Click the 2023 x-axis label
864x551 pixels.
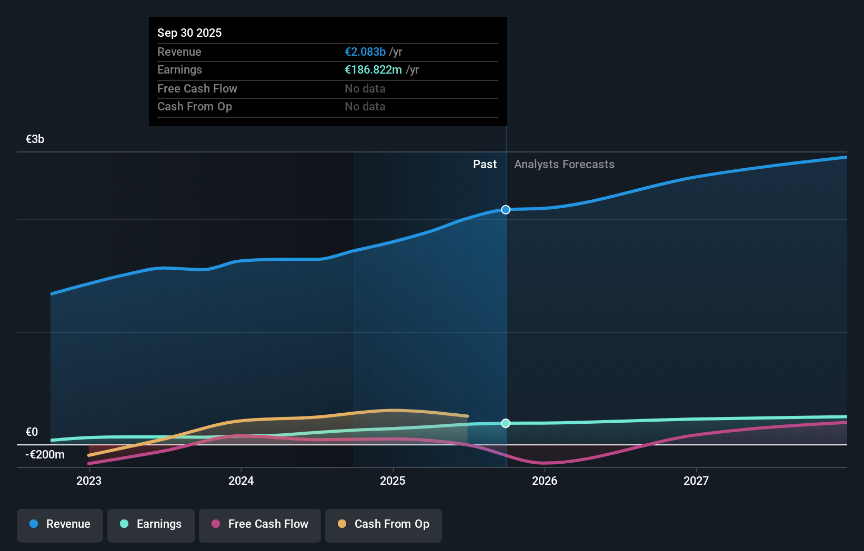(89, 481)
